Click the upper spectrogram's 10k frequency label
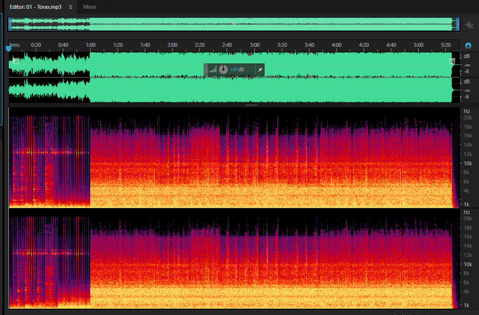 coord(468,164)
